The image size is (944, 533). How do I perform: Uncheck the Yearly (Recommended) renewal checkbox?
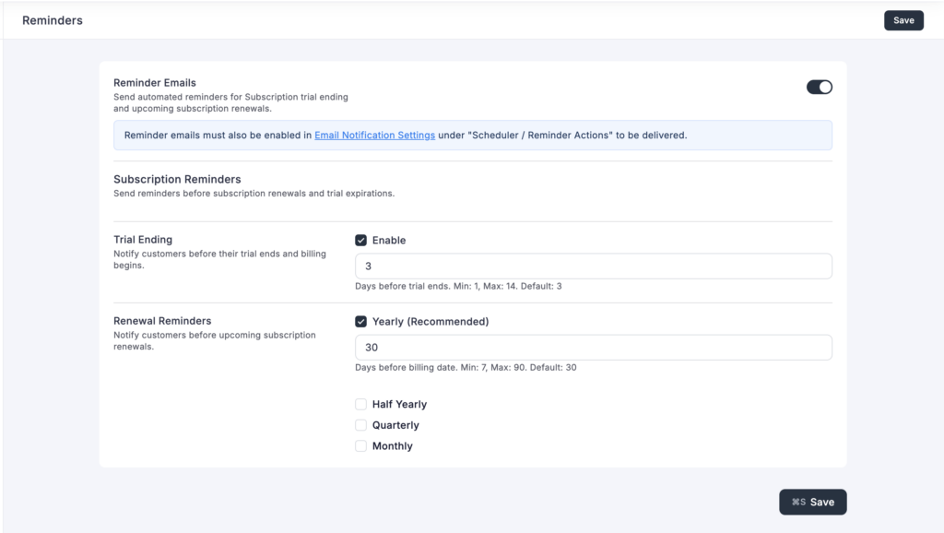click(x=361, y=322)
